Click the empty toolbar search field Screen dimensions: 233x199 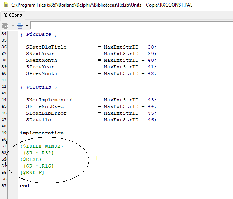[x=132, y=26]
